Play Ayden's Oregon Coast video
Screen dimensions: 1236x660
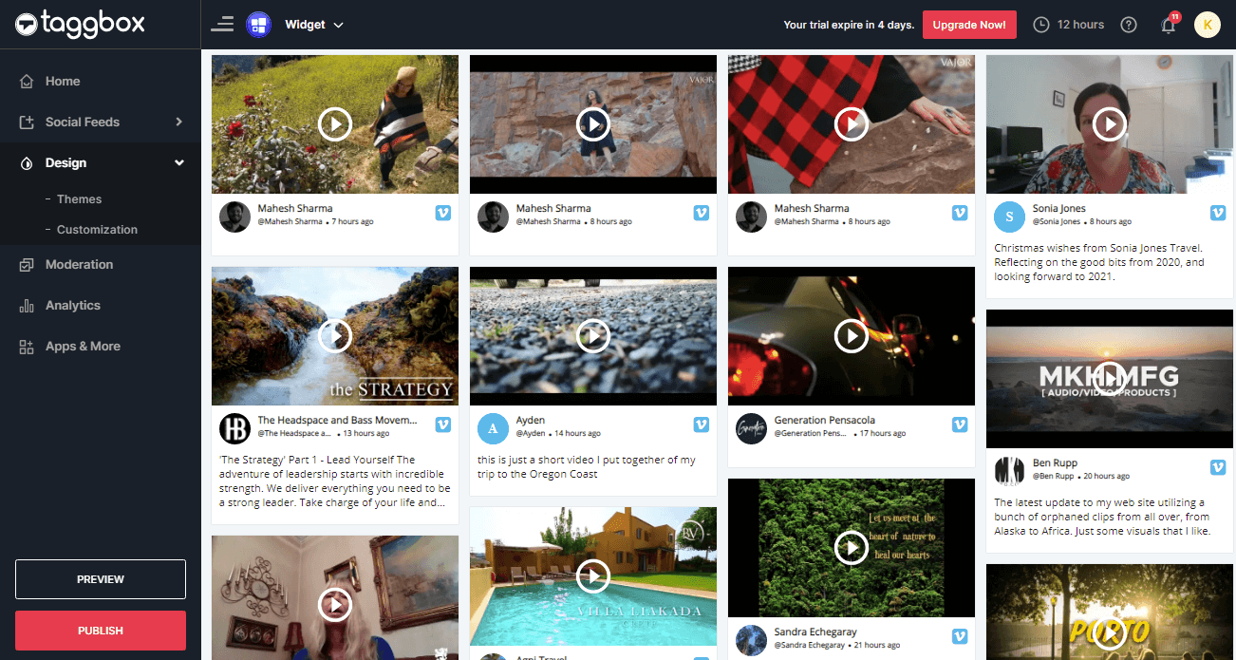(593, 335)
